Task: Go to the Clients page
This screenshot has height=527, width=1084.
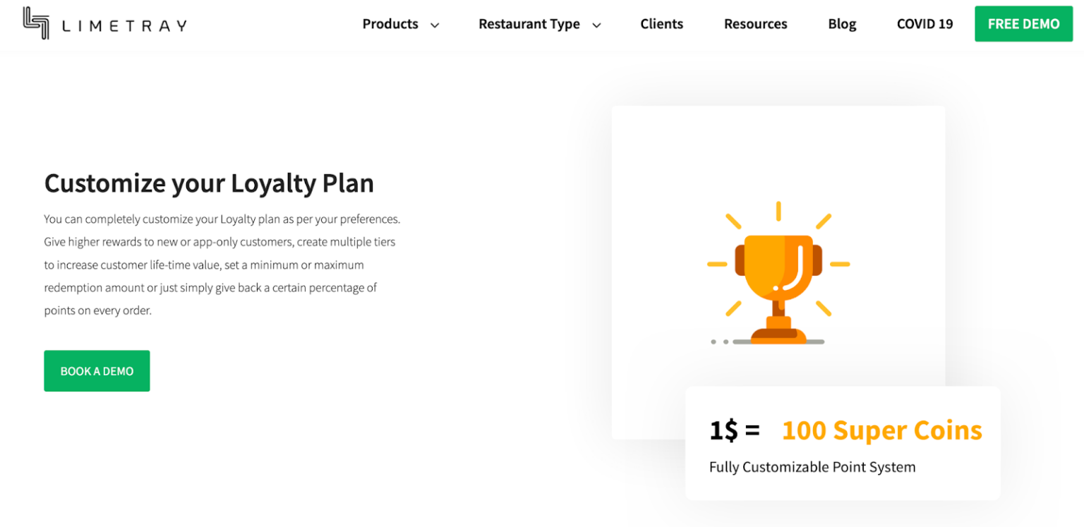Action: coord(661,24)
